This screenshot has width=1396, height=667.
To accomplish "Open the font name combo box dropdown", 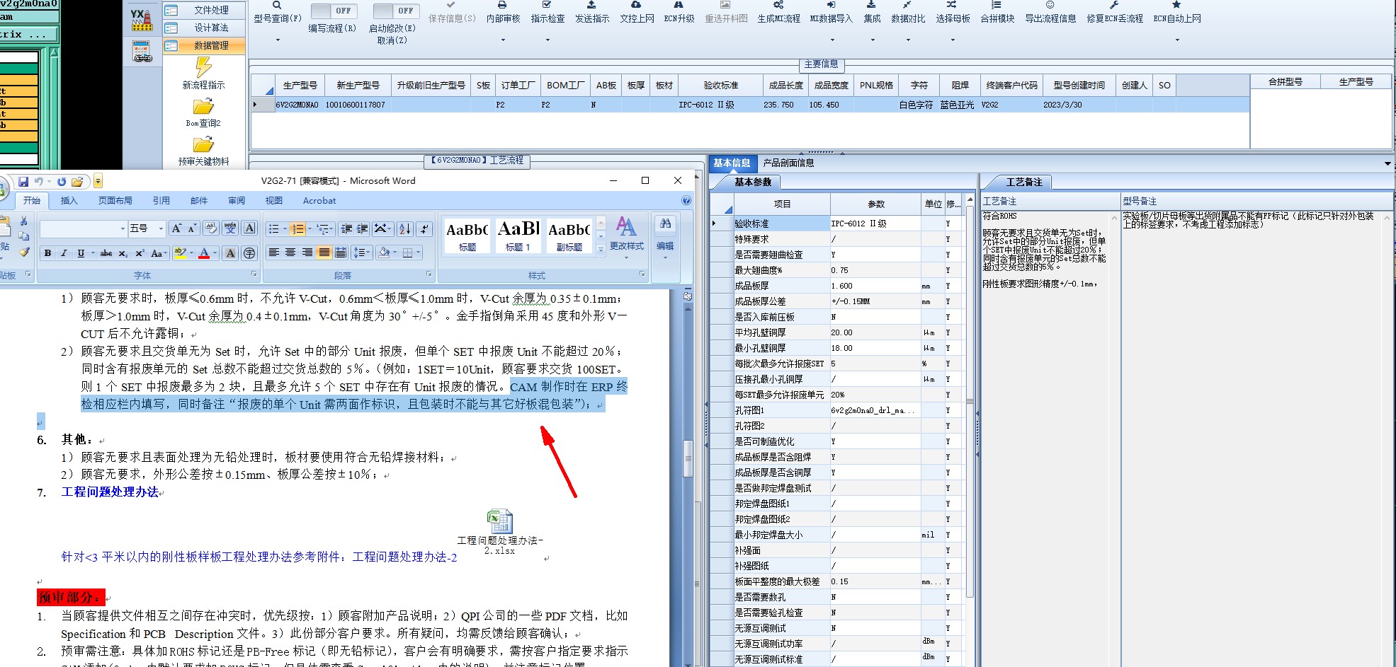I will 123,228.
